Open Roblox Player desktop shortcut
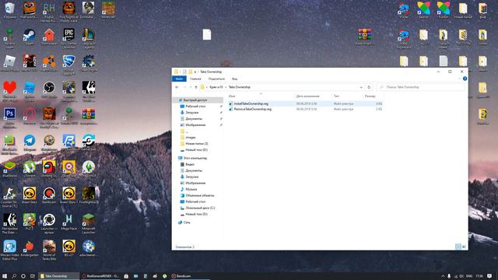498x280 pixels. (x=9, y=63)
